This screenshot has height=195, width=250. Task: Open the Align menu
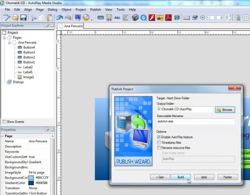28,9
